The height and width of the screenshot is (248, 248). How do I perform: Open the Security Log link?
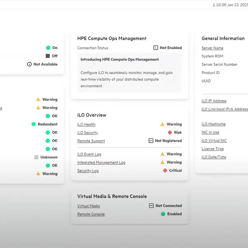[x=88, y=171]
